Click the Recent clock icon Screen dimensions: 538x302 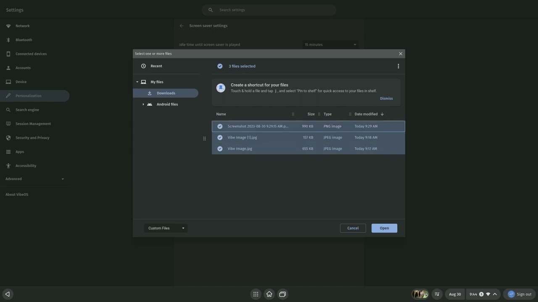click(143, 66)
